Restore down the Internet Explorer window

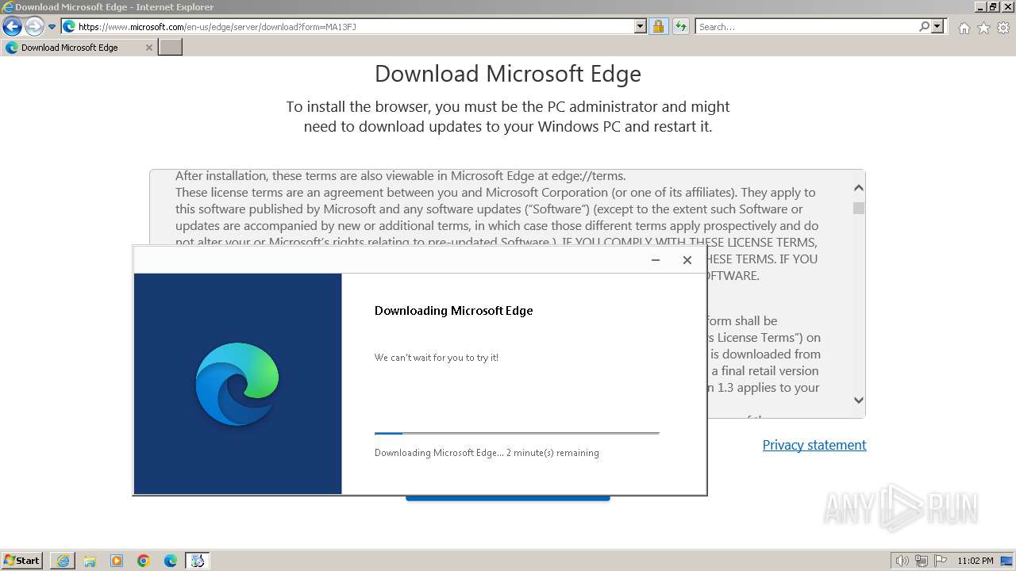994,7
